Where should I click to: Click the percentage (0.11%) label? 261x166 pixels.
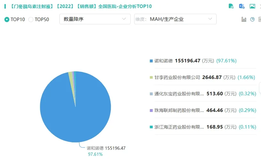[248, 127]
